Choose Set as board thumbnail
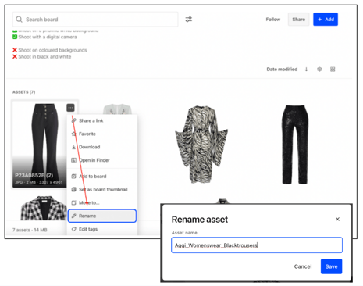The height and width of the screenshot is (286, 363). click(101, 190)
